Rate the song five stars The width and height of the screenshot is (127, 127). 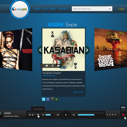click(x=118, y=115)
